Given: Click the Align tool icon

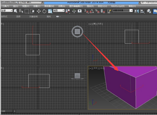Looking at the screenshot, I should click(x=142, y=11).
